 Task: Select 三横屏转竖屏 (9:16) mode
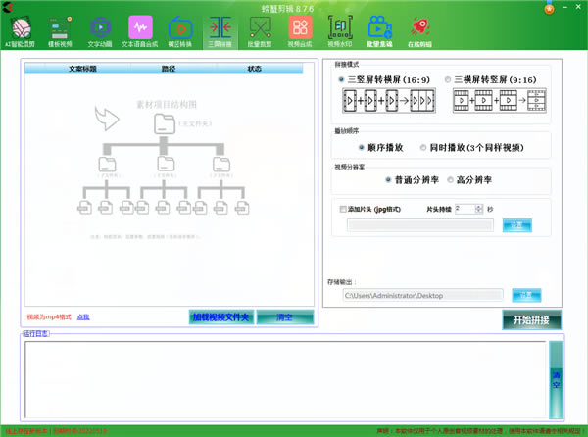click(x=449, y=79)
